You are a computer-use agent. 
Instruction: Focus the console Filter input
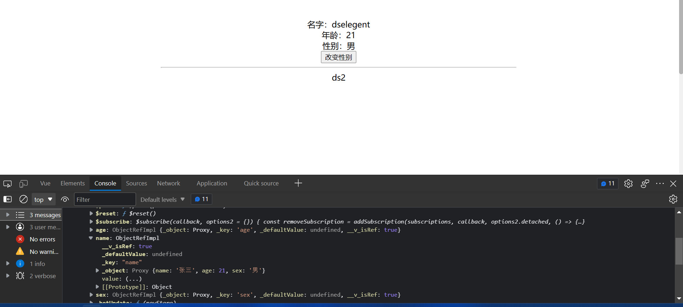(x=105, y=199)
